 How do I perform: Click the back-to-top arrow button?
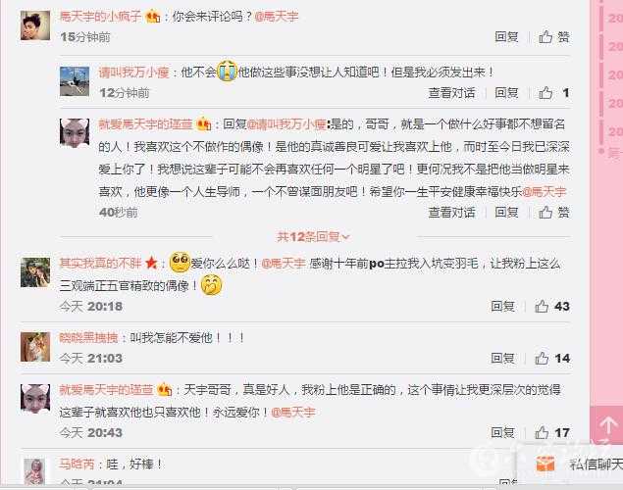(x=607, y=426)
